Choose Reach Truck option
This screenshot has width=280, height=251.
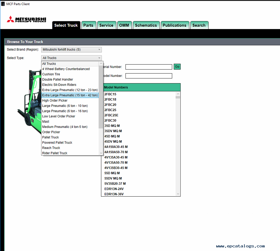pyautogui.click(x=70, y=148)
